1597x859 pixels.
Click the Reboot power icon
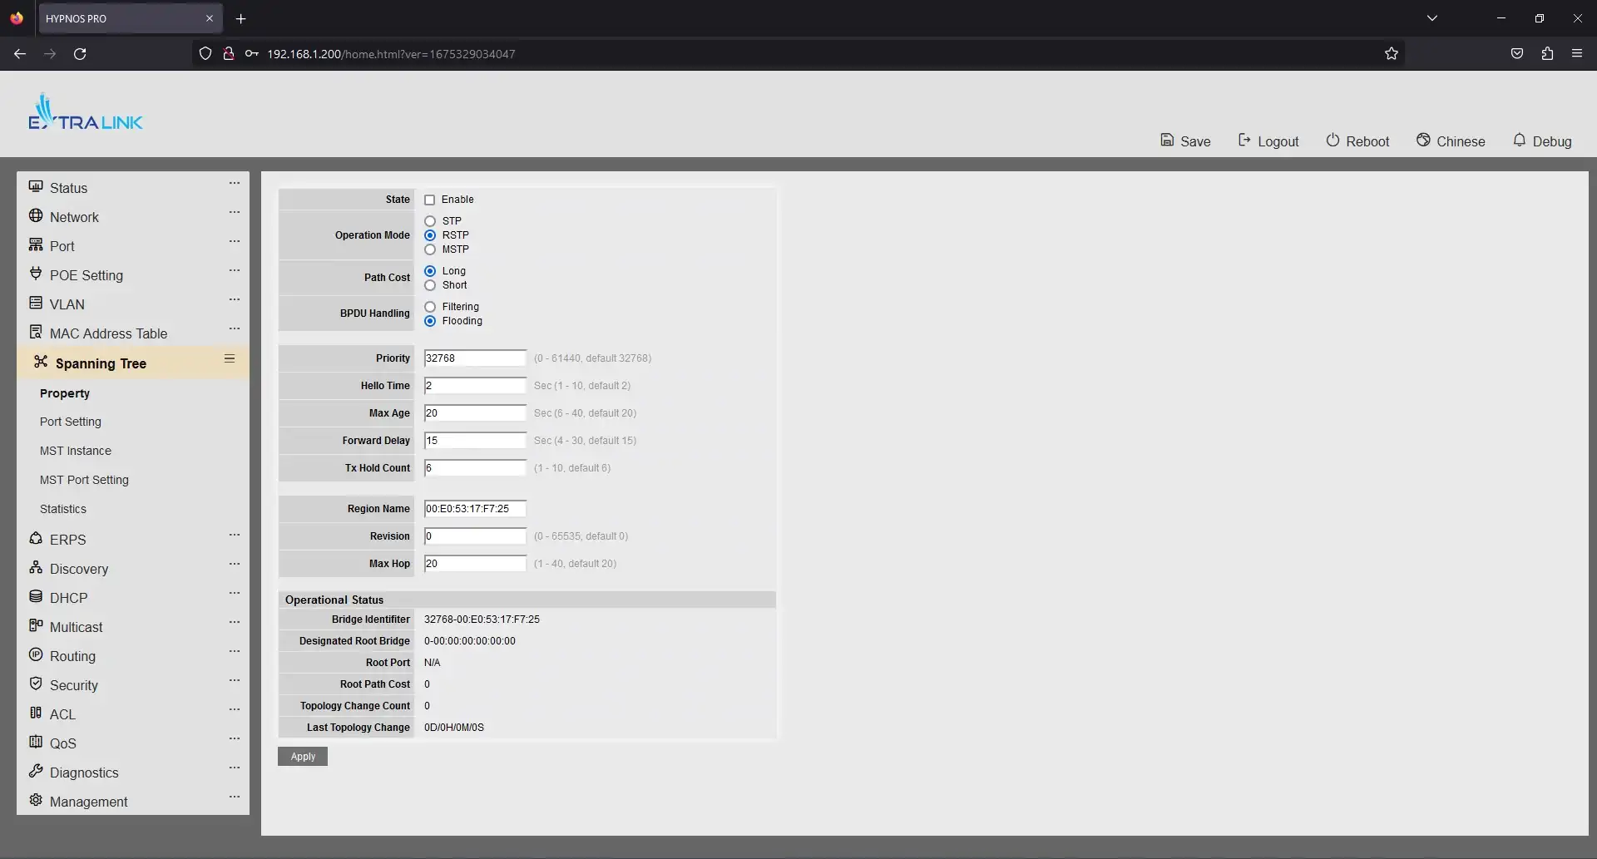point(1332,140)
